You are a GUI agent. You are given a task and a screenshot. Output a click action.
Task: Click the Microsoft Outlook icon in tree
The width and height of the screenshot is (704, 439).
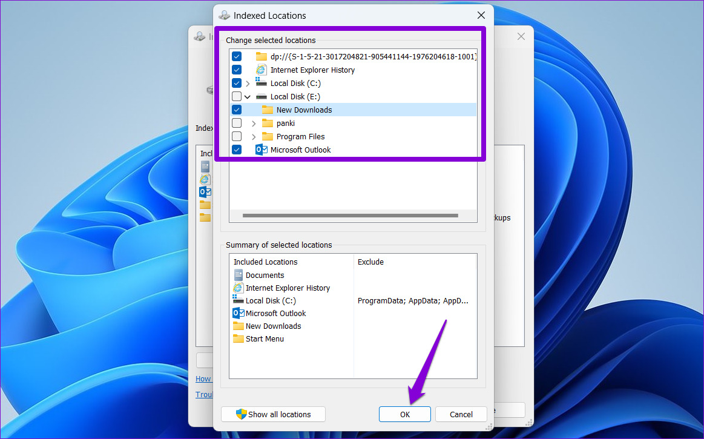point(261,150)
